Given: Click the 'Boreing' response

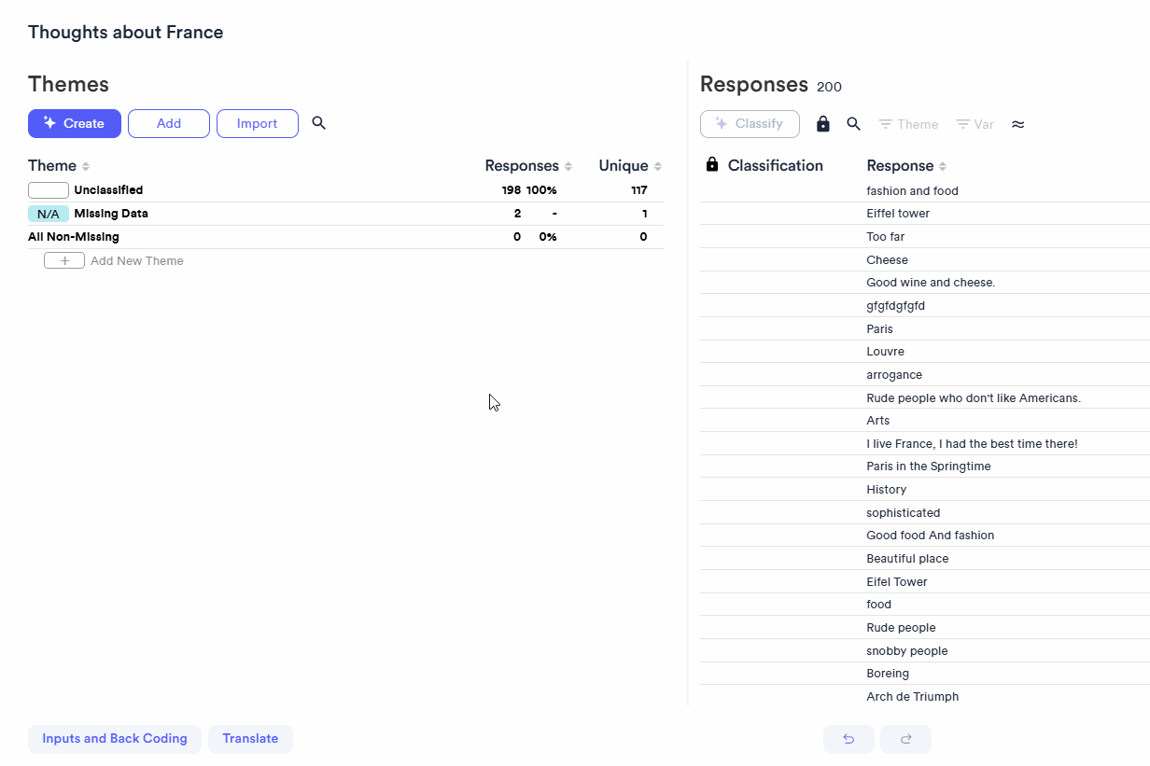Looking at the screenshot, I should tap(887, 674).
